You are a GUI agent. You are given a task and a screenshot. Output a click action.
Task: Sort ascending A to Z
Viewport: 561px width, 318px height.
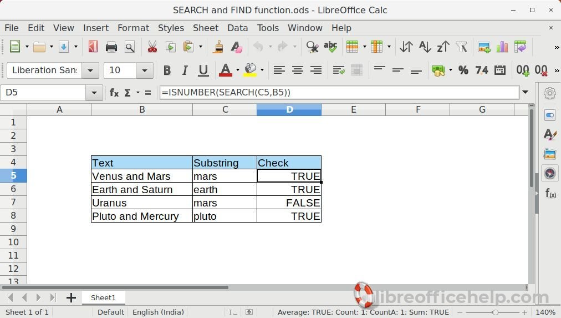pyautogui.click(x=425, y=47)
